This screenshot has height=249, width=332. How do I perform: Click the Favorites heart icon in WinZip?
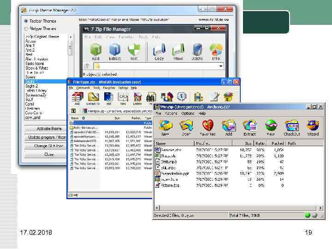tap(207, 125)
